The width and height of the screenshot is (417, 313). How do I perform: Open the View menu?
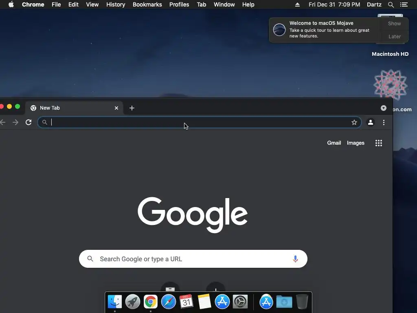click(x=92, y=4)
